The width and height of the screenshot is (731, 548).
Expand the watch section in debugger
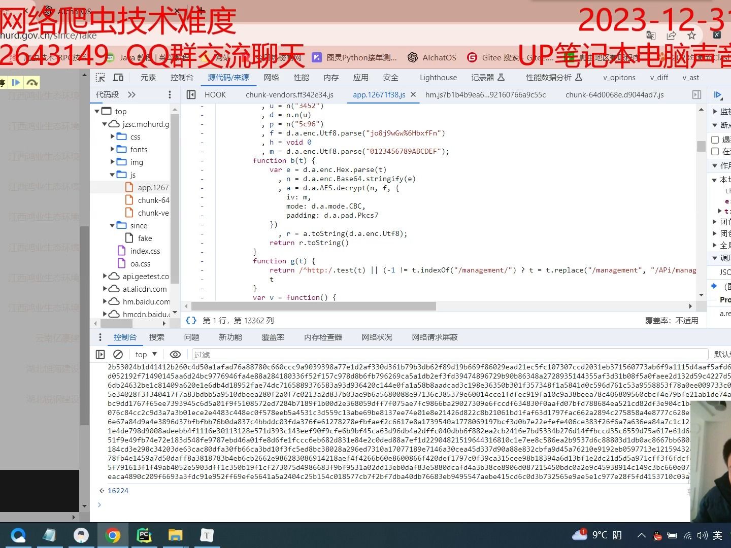coord(715,111)
